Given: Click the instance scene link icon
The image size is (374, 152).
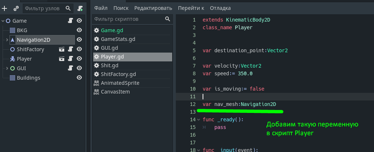Looking at the screenshot, I should point(16,8).
